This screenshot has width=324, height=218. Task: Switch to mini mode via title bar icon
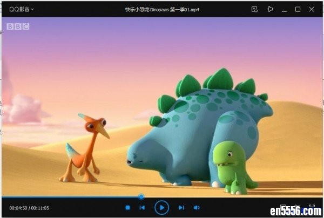[x=255, y=9]
